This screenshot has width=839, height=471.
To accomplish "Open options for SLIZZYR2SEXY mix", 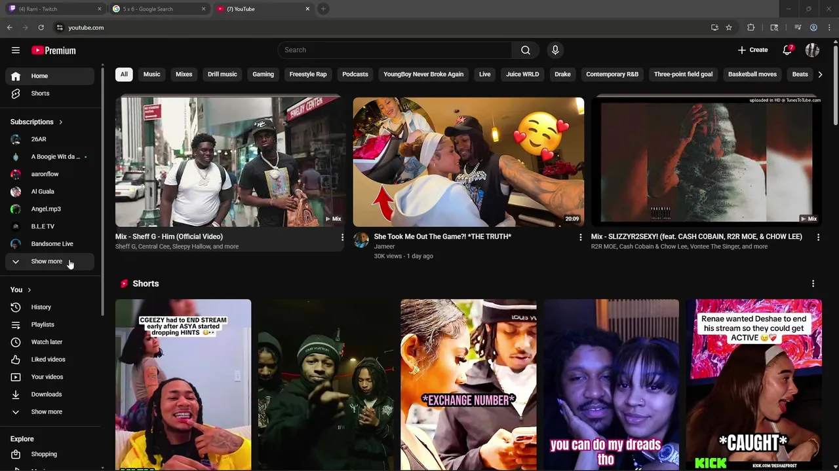I will (x=818, y=237).
